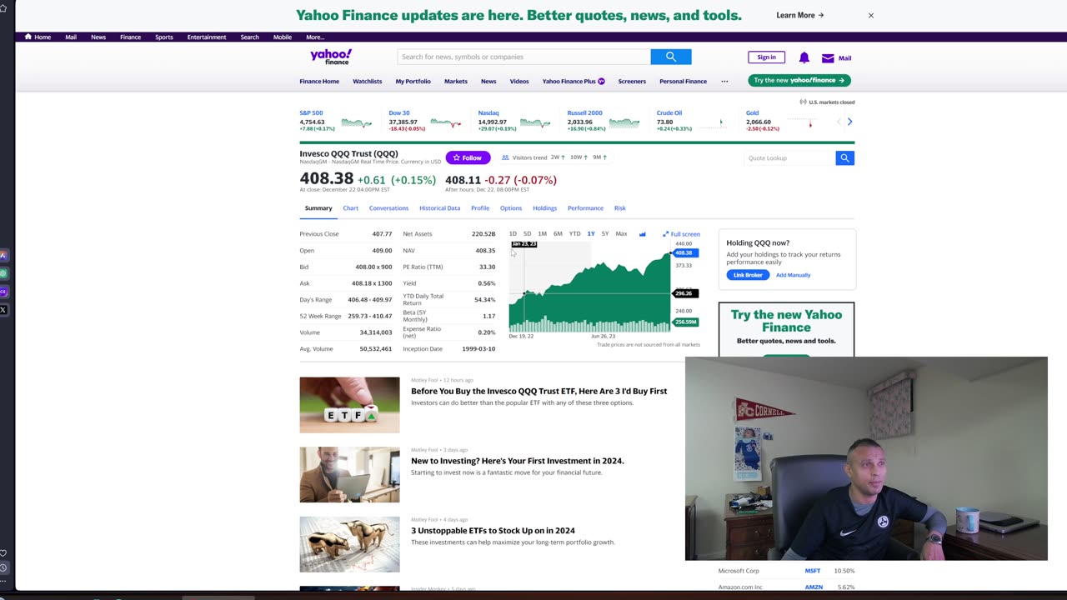Select the 1Y chart range
Viewport: 1067px width, 600px height.
pyautogui.click(x=591, y=234)
